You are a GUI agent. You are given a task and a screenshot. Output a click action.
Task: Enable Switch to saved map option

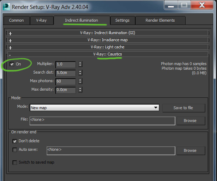point(15,163)
